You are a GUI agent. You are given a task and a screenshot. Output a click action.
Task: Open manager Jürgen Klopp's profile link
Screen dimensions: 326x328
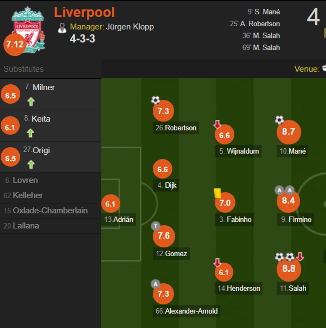(x=130, y=27)
